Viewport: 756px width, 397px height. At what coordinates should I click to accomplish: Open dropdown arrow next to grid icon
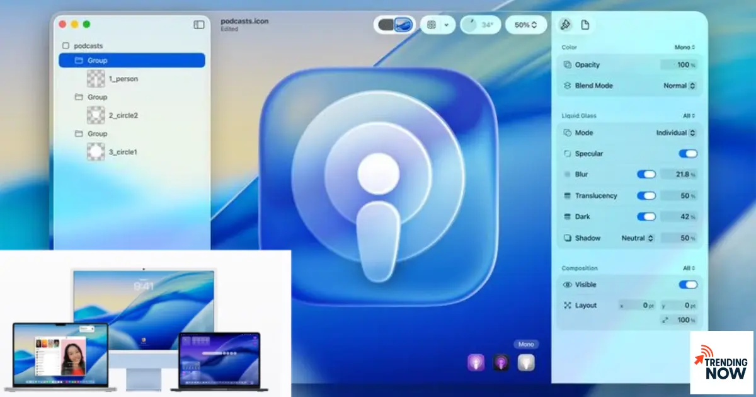447,25
